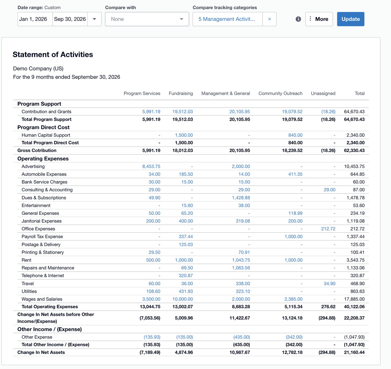This screenshot has width=391, height=369.
Task: Open Fundraising Utilities 431.93
Action: (186, 291)
